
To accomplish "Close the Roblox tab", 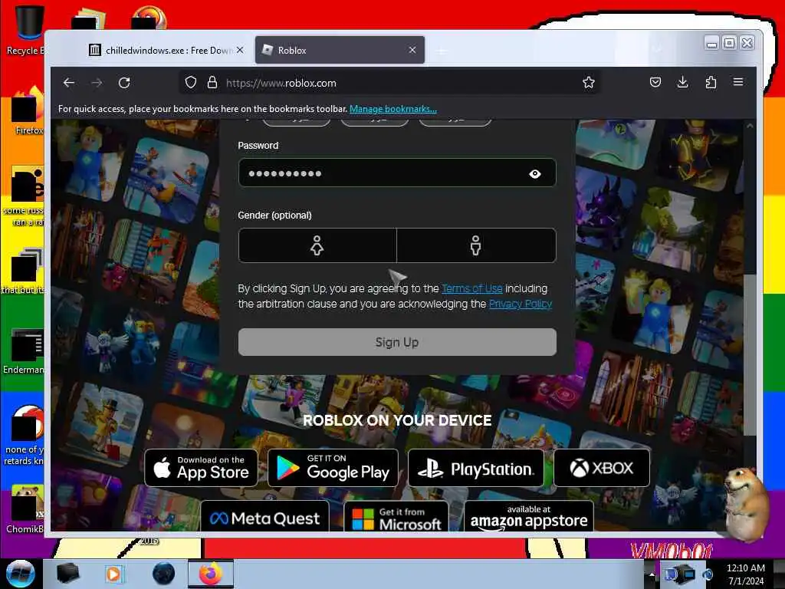I will 412,50.
